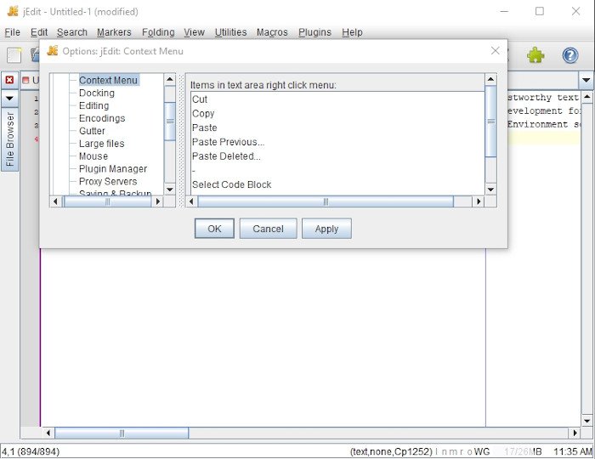Viewport: 595px width, 459px height.
Task: Click the divider grip between option panes
Action: click(x=180, y=140)
